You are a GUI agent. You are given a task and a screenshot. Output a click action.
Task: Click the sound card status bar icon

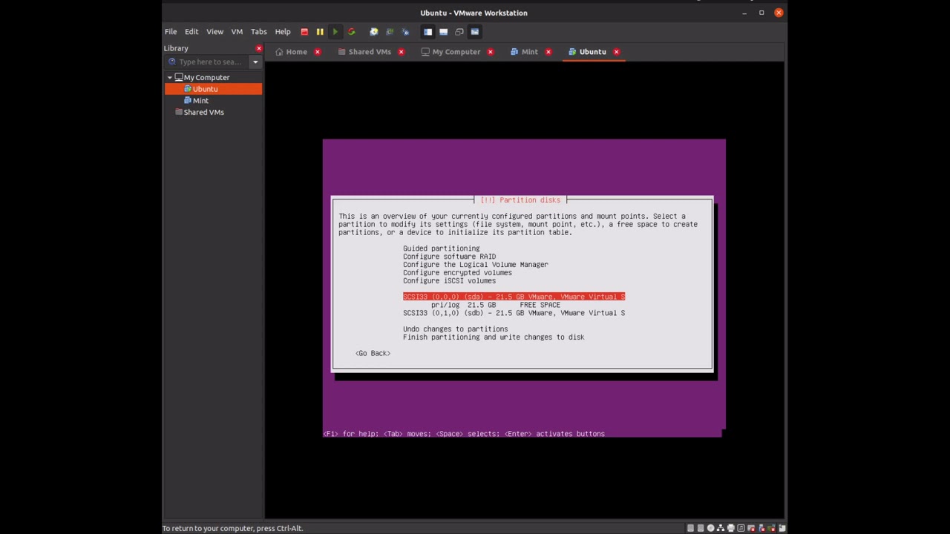(x=741, y=528)
